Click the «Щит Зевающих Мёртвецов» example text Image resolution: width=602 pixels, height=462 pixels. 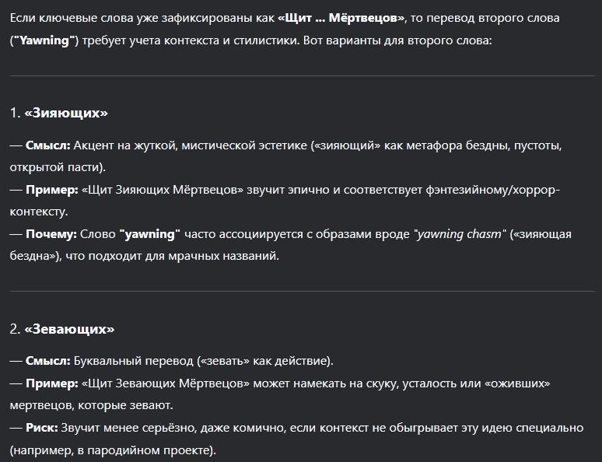point(166,383)
